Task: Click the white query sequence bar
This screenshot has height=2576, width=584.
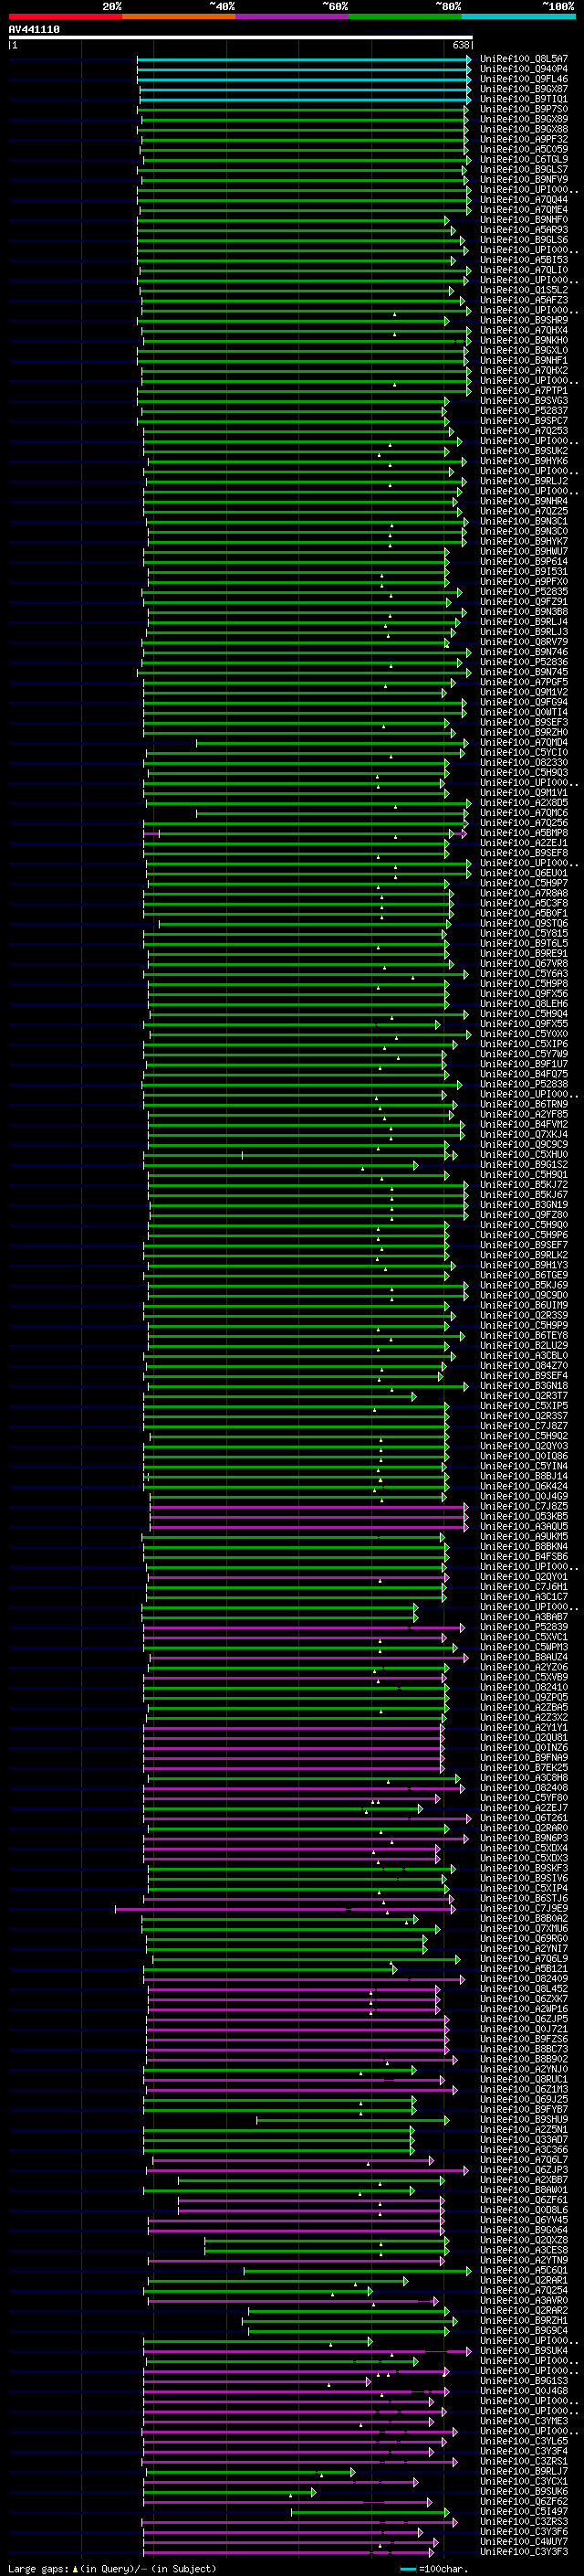Action: [x=241, y=37]
